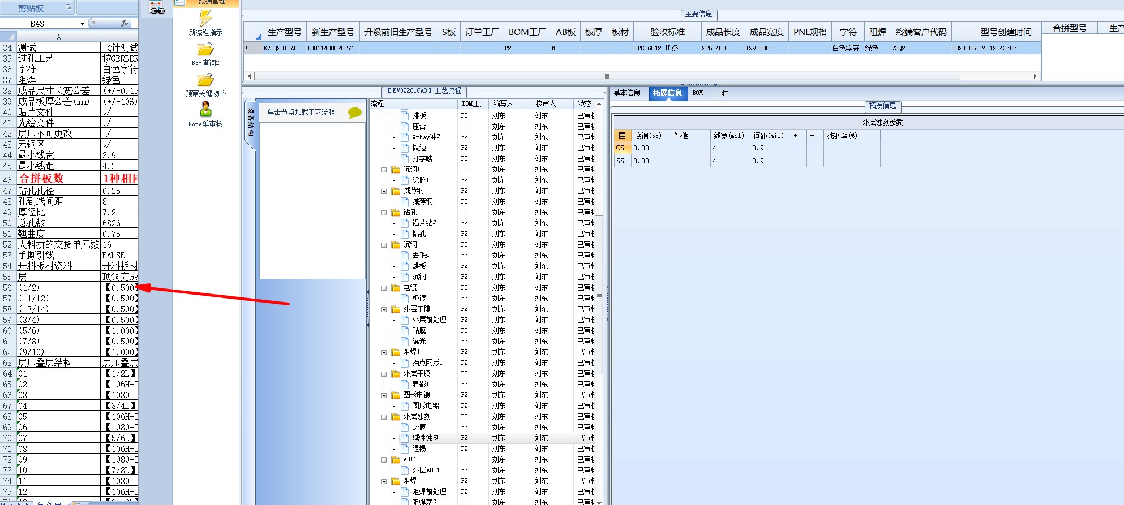Click the folder icon of 沉铜1
The width and height of the screenshot is (1124, 505).
(x=396, y=170)
